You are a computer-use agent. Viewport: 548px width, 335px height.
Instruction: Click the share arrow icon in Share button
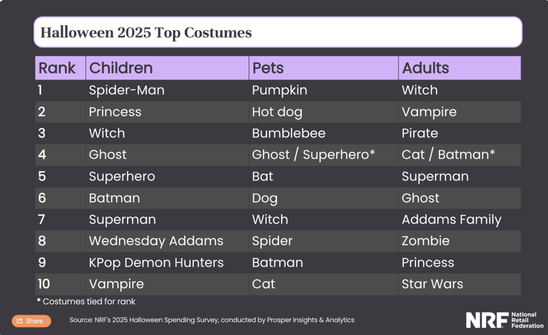click(20, 321)
